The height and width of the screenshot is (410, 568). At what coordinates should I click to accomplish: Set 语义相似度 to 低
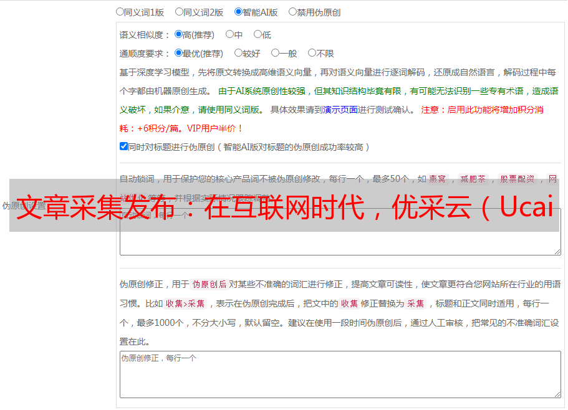point(258,34)
